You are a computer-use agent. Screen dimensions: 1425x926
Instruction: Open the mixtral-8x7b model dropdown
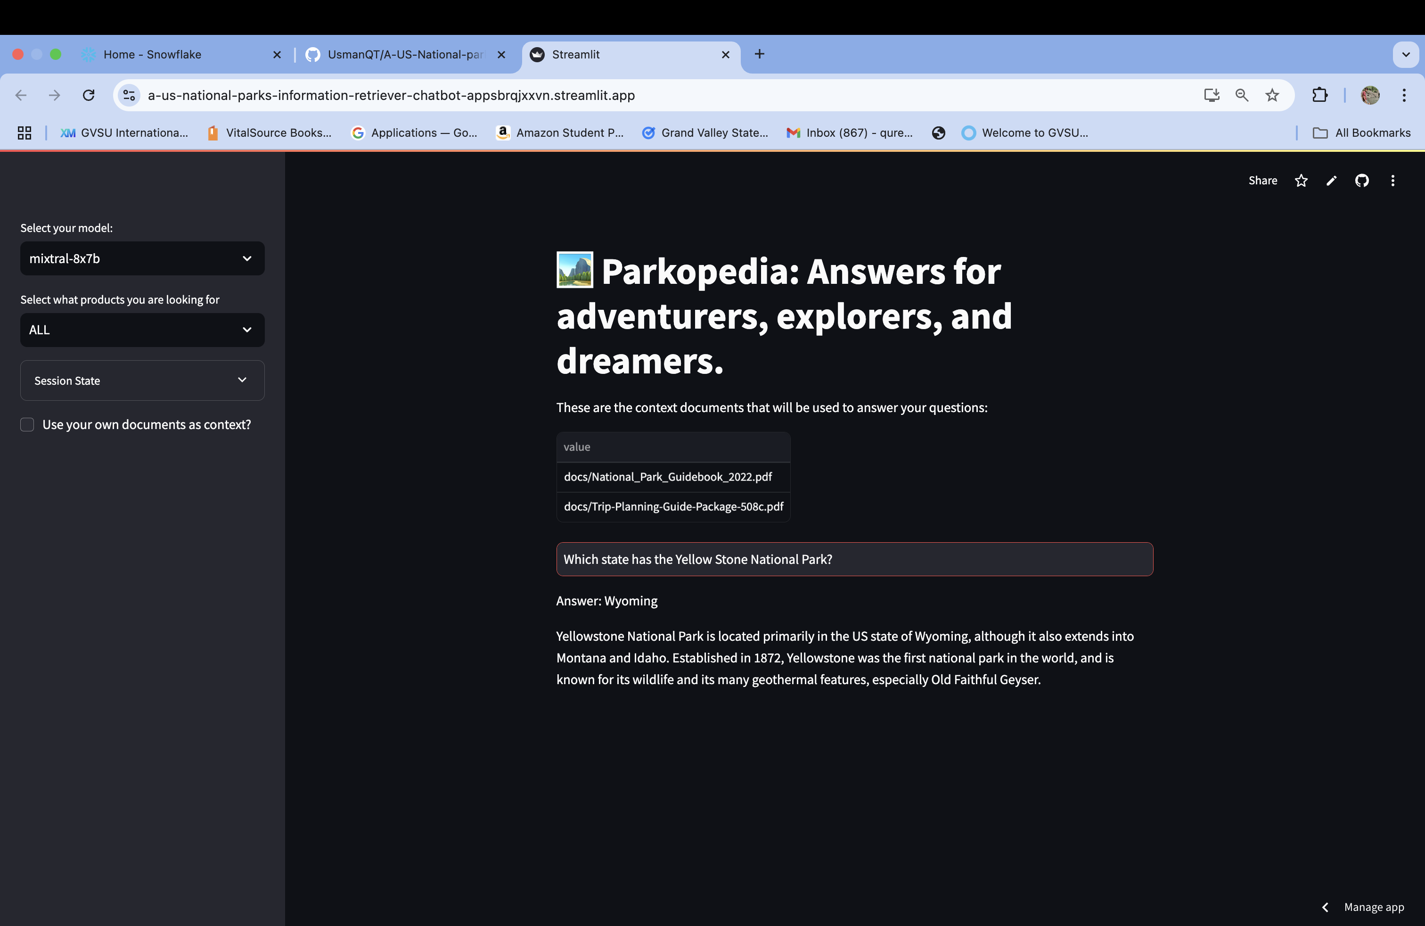[142, 259]
